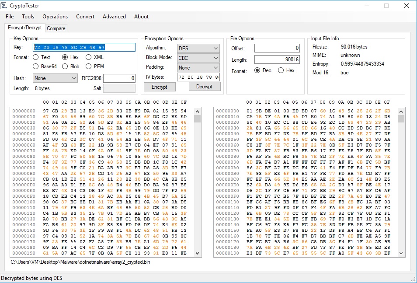Switch to the Compare tab
The height and width of the screenshot is (283, 417).
point(56,28)
